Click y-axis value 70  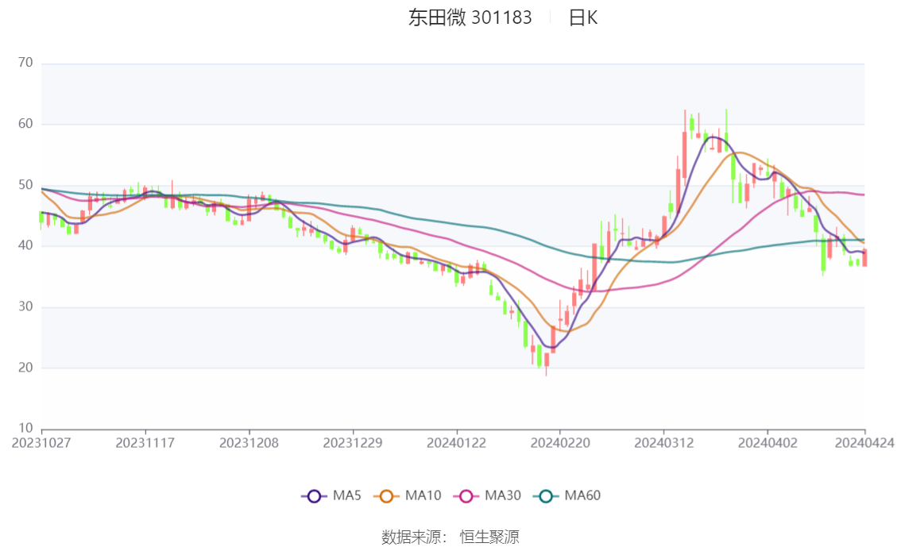(25, 63)
